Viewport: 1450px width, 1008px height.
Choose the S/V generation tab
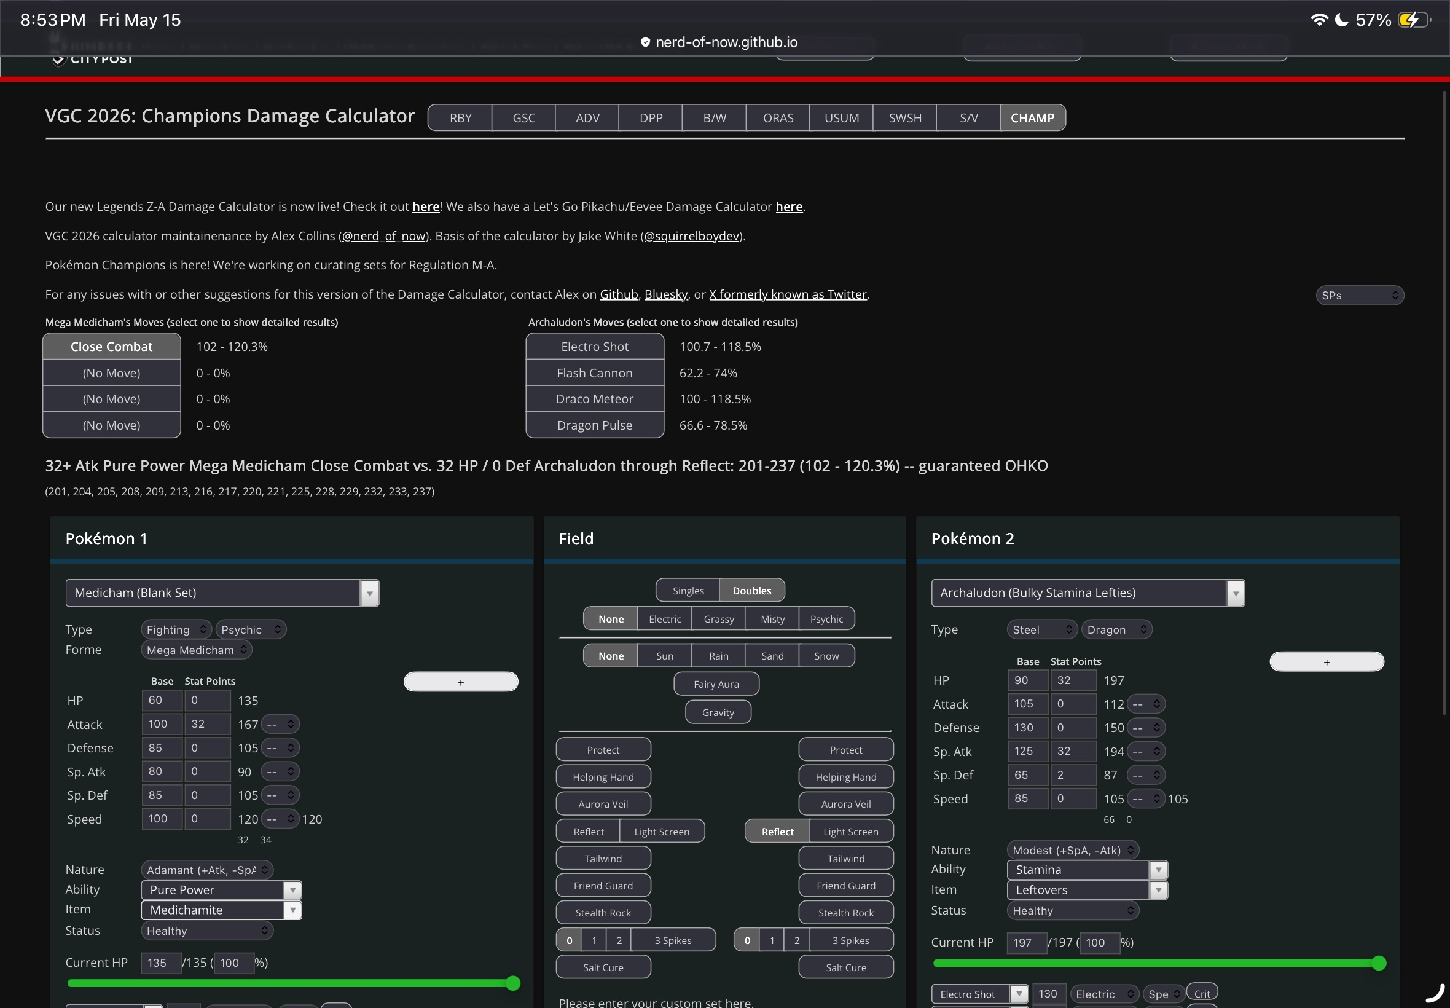tap(968, 118)
